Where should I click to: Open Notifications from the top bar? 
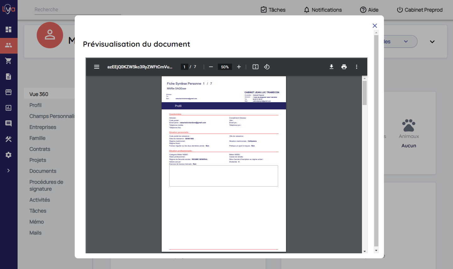[x=323, y=10]
